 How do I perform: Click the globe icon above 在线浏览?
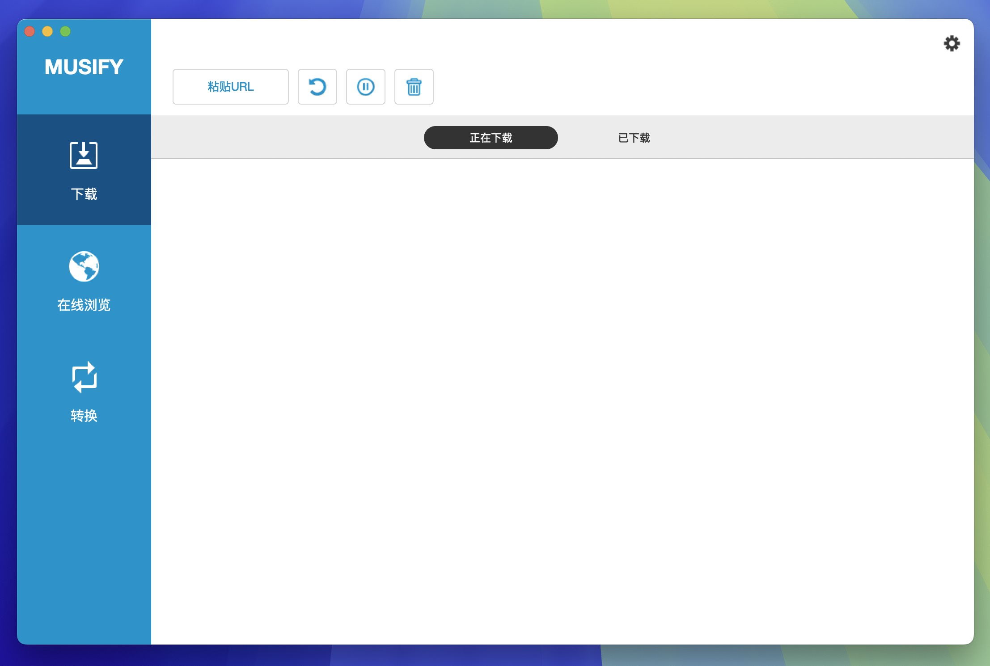[84, 267]
